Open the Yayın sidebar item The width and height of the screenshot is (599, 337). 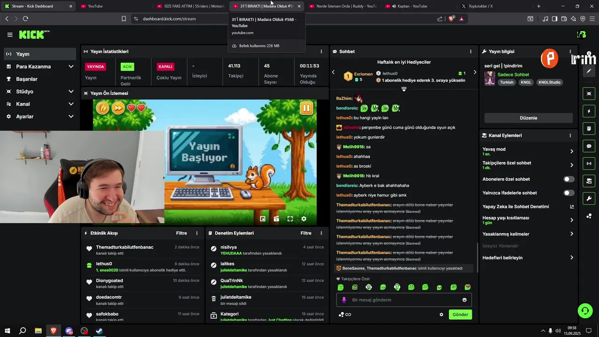(x=40, y=54)
